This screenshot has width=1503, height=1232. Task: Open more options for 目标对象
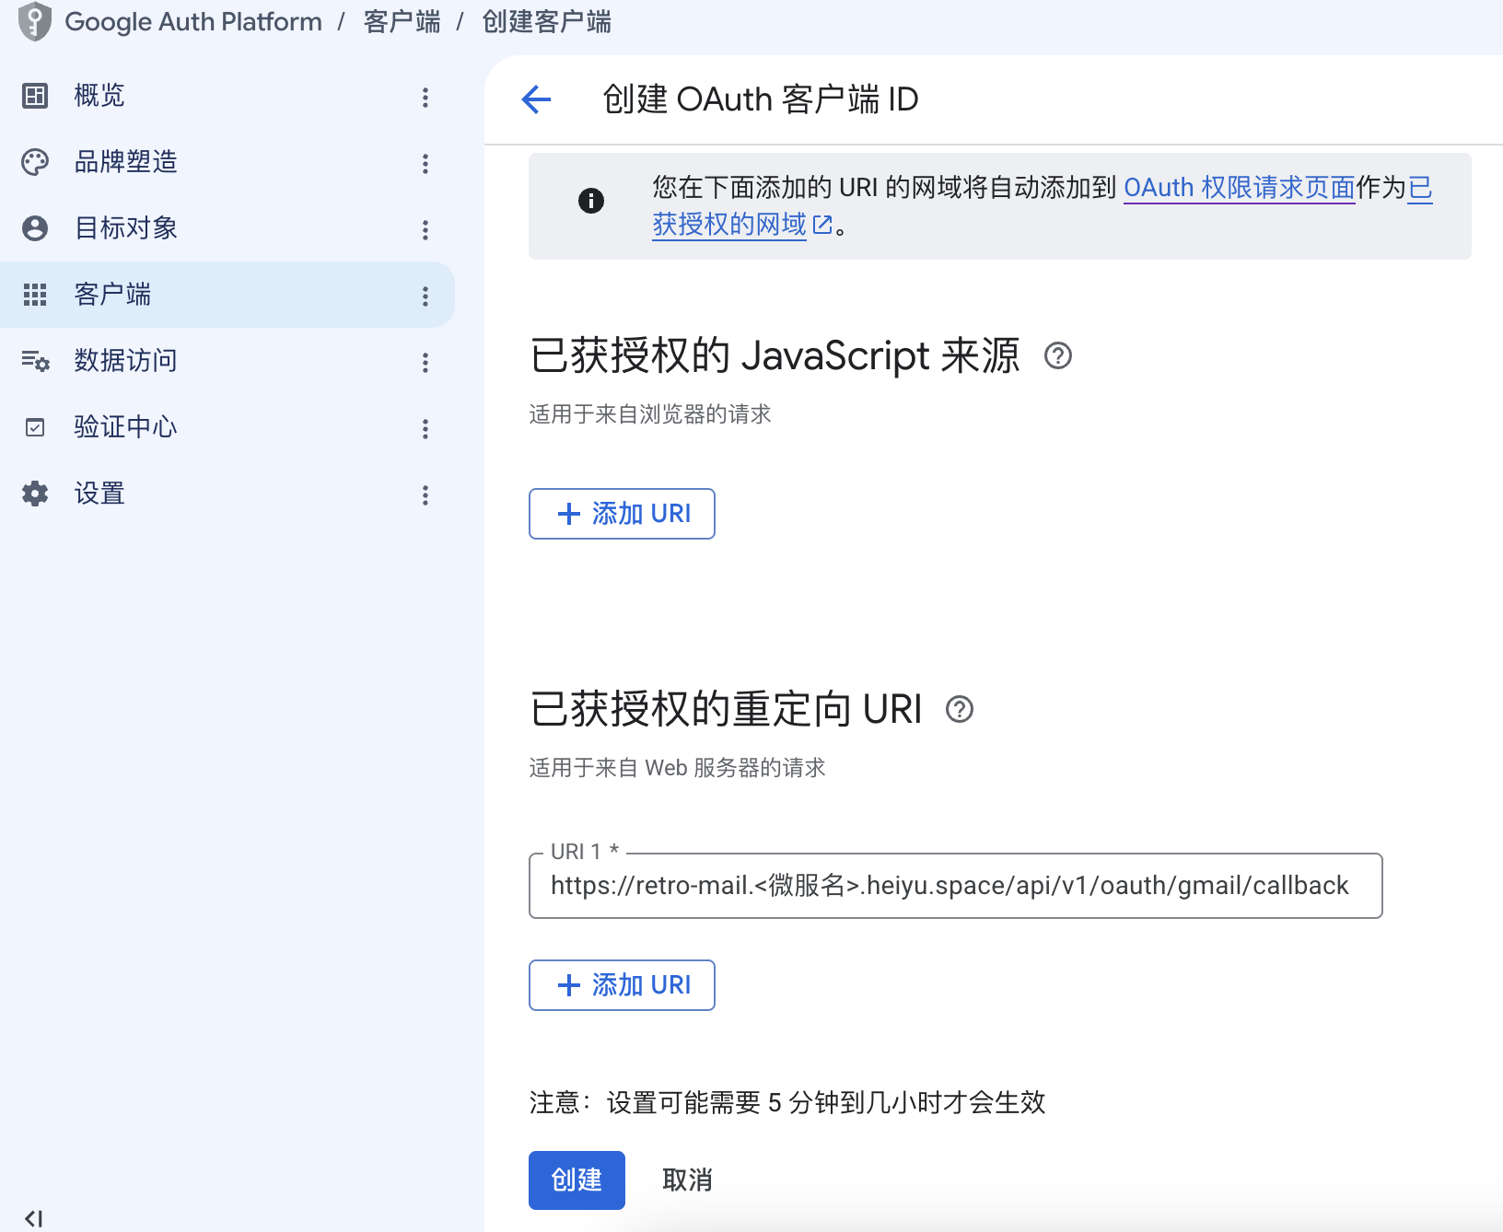425,230
